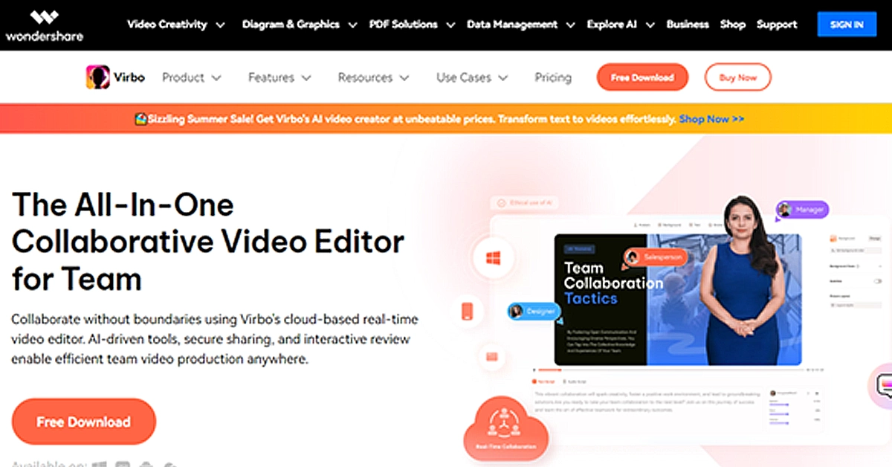Click the blue SIGN IN button

coord(847,25)
